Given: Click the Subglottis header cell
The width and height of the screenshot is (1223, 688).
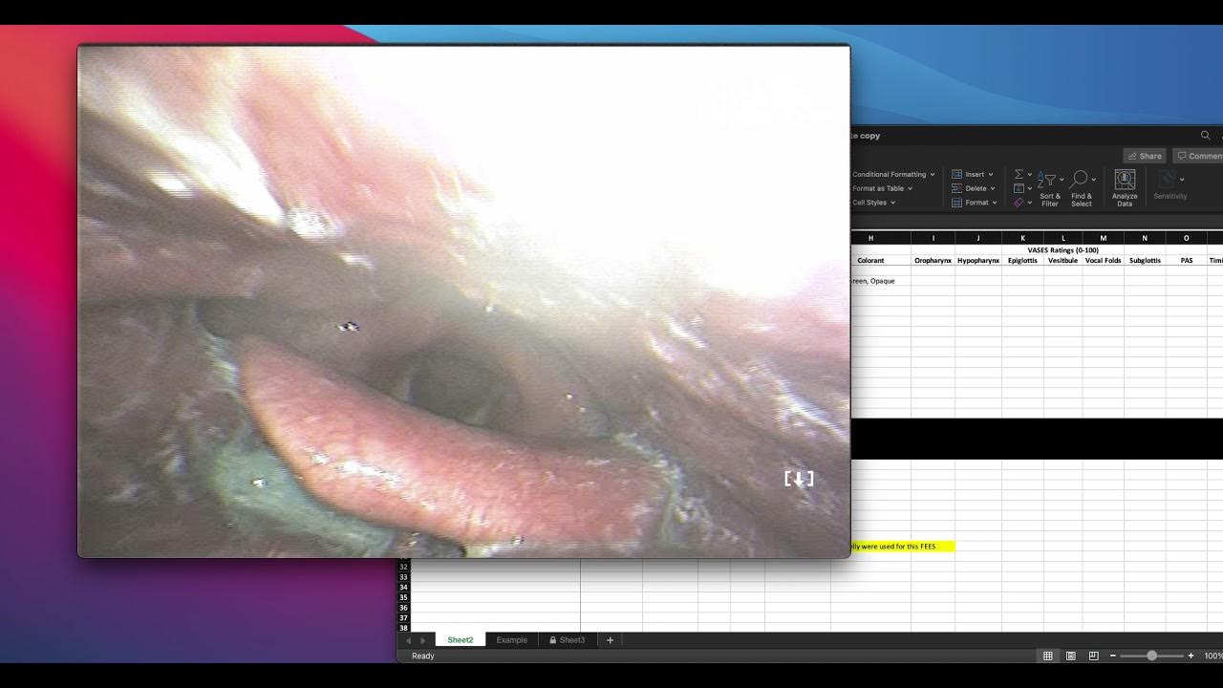Looking at the screenshot, I should coord(1145,260).
